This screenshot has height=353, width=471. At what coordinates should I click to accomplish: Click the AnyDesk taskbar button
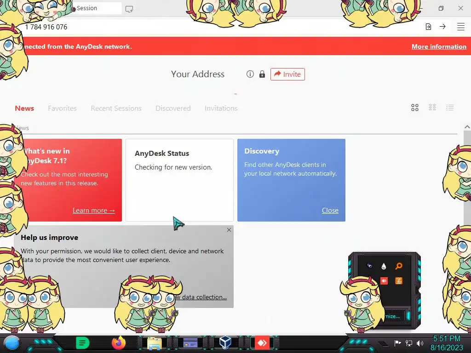click(262, 343)
